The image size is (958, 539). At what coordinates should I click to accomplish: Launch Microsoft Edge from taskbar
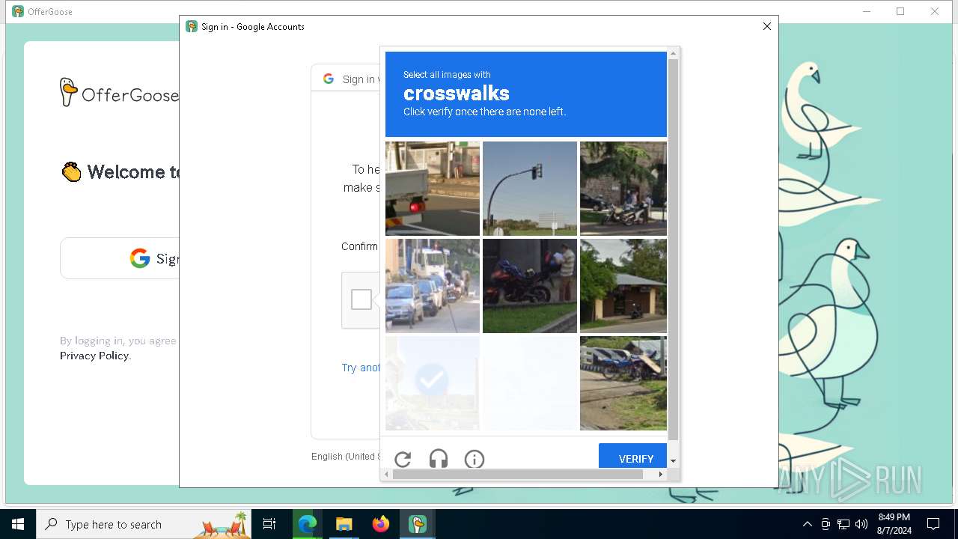pos(308,524)
